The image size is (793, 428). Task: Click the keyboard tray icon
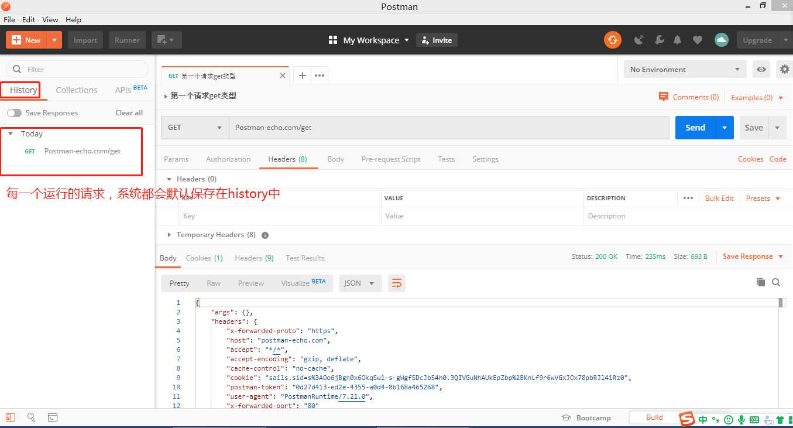click(754, 419)
